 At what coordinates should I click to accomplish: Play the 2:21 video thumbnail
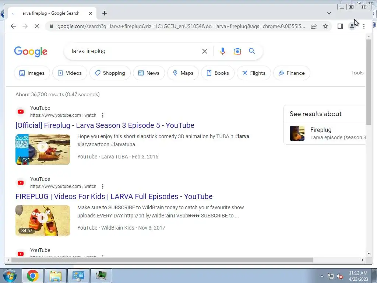pyautogui.click(x=43, y=150)
